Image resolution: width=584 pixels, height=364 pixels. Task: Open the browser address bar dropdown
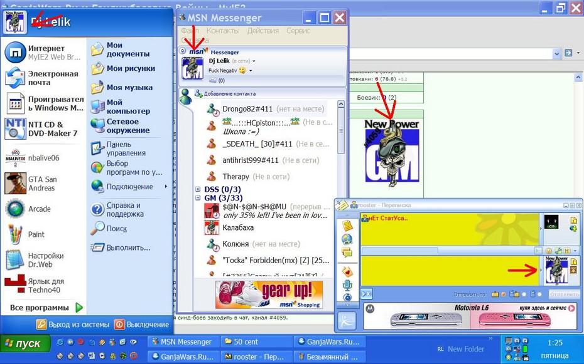(x=556, y=53)
